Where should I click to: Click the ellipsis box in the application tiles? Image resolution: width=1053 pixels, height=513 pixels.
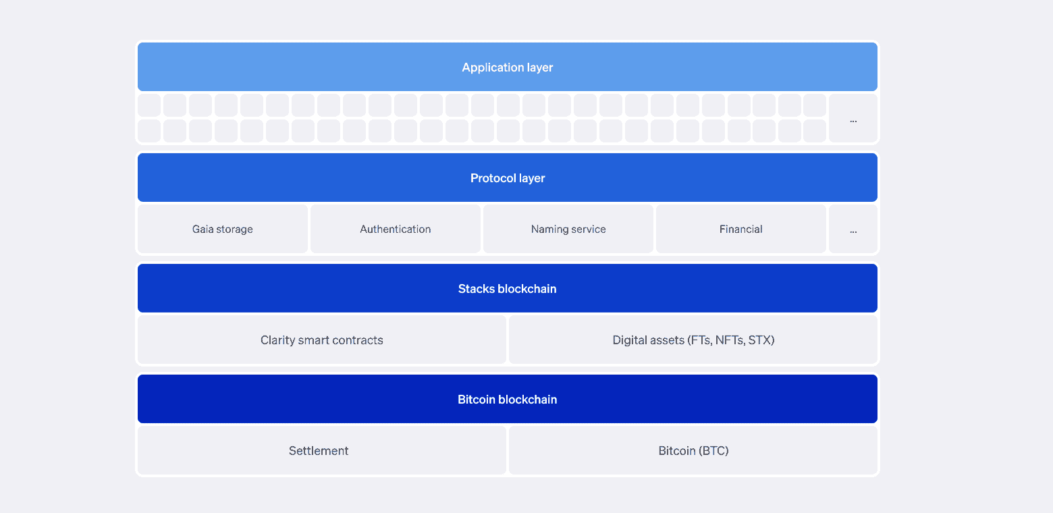coord(853,118)
